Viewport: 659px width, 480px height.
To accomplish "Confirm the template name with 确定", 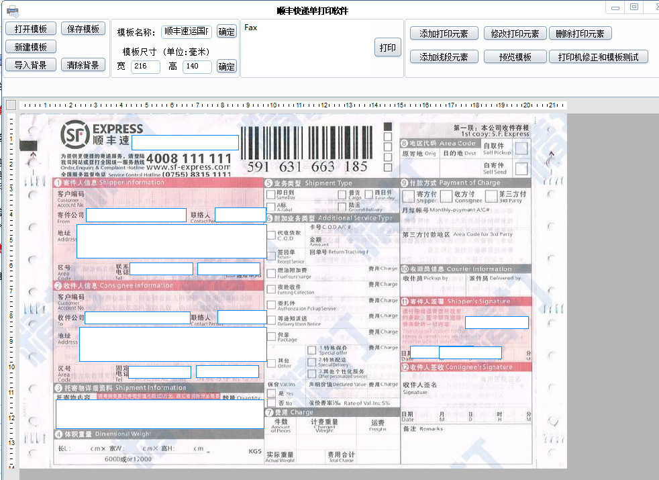I will pos(226,31).
